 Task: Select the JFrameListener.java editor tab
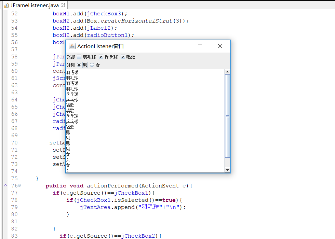(x=35, y=5)
